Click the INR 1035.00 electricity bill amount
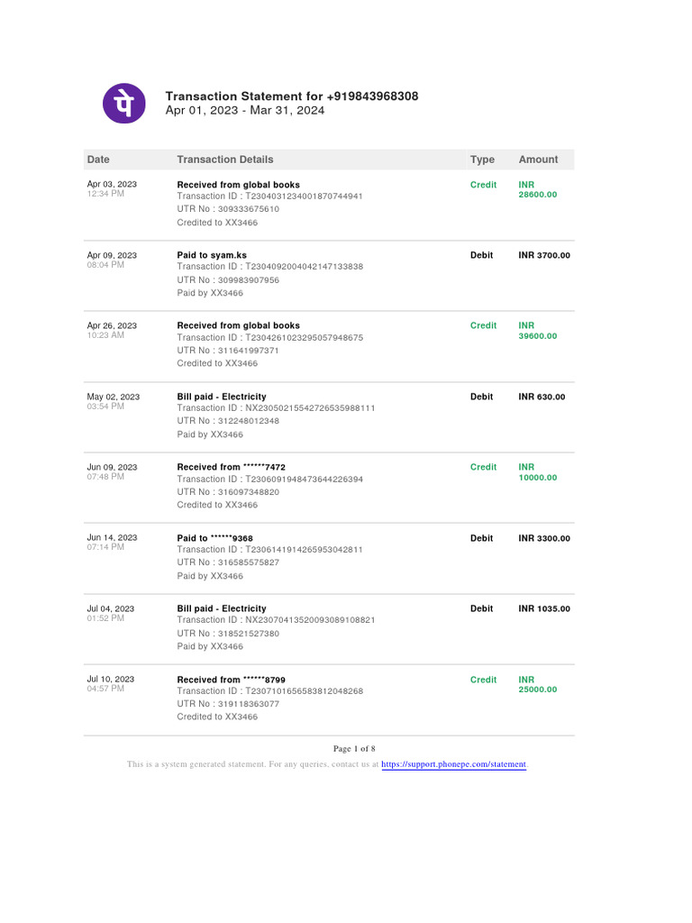 (544, 608)
